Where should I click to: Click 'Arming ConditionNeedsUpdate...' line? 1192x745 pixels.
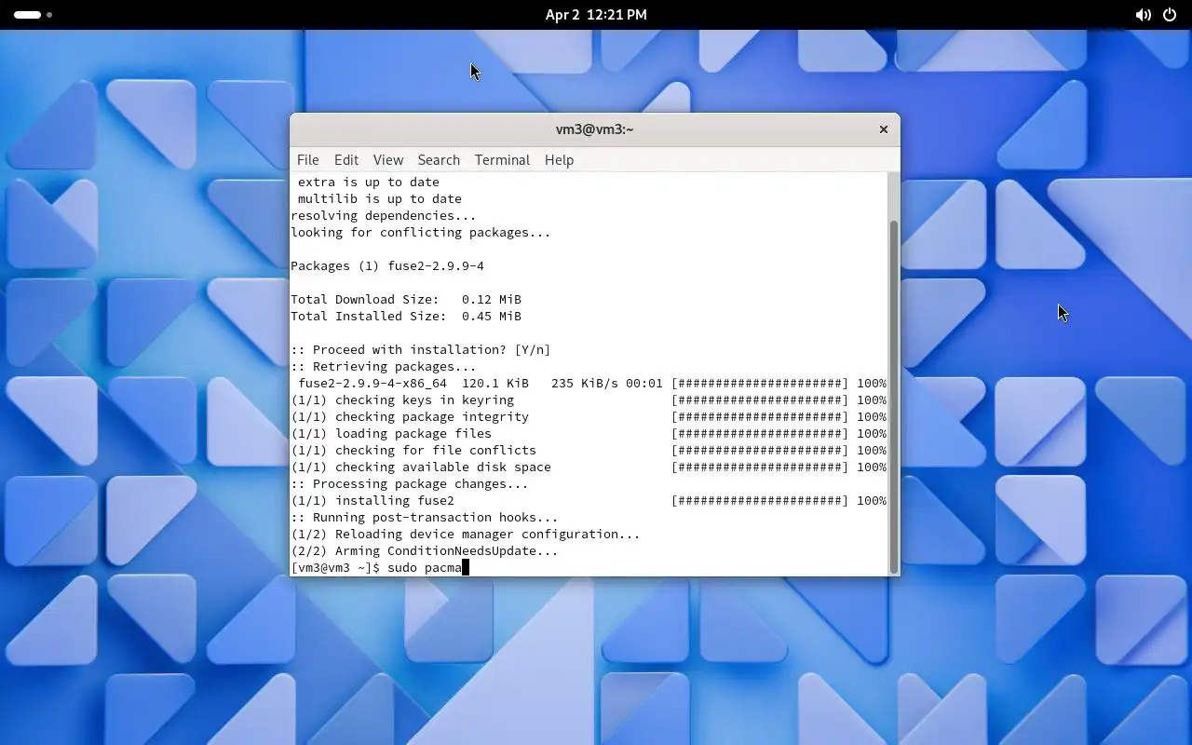click(x=425, y=550)
